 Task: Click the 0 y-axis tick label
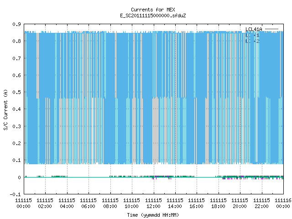point(19,177)
